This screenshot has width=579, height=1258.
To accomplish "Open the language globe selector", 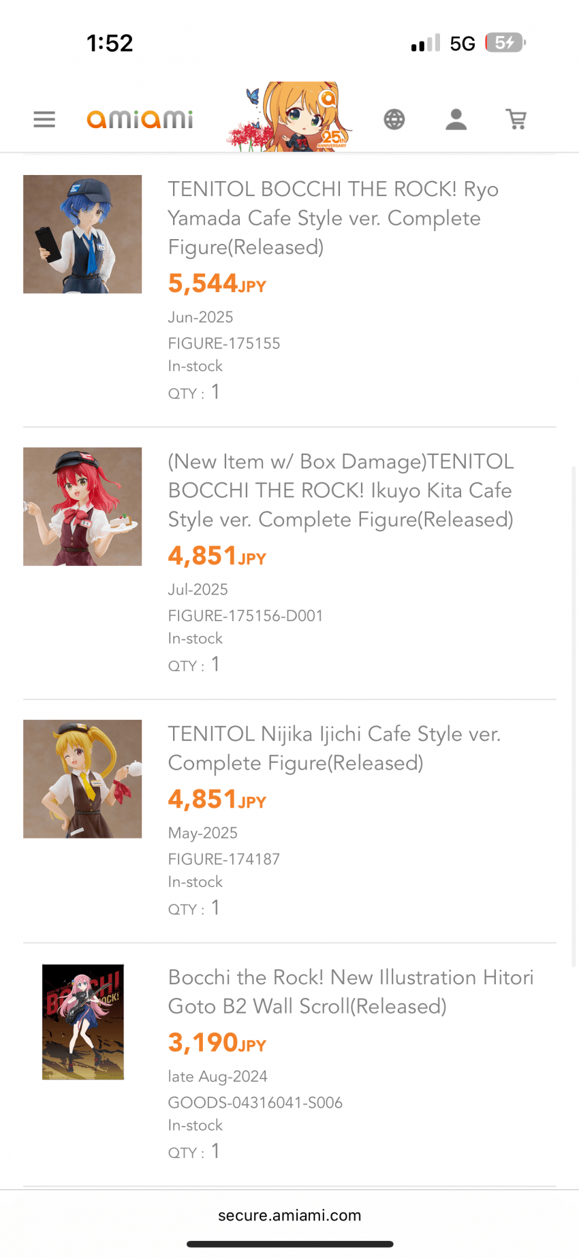I will point(394,119).
